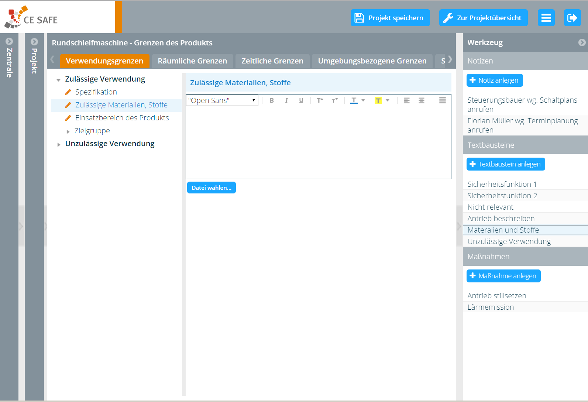Click the Textbausteine section header
Image resolution: width=588 pixels, height=402 pixels.
[x=525, y=145]
